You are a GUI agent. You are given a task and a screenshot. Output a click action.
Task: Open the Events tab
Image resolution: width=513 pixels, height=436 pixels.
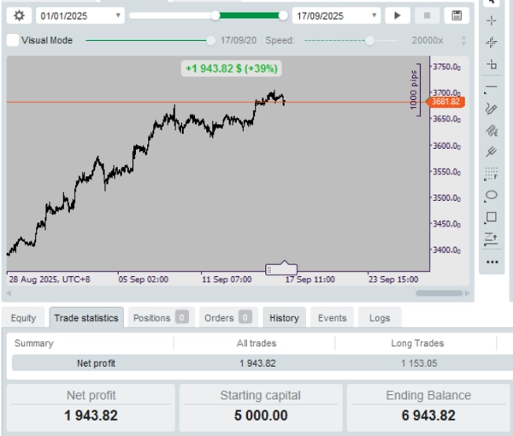tap(332, 318)
